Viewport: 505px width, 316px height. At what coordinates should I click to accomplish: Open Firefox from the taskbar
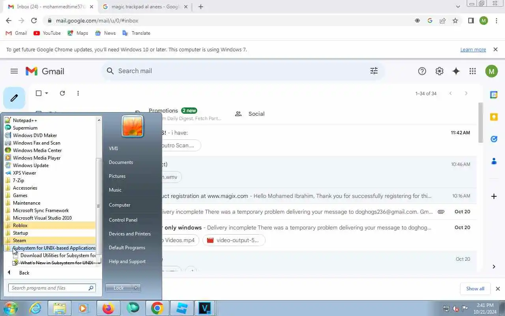pos(108,308)
